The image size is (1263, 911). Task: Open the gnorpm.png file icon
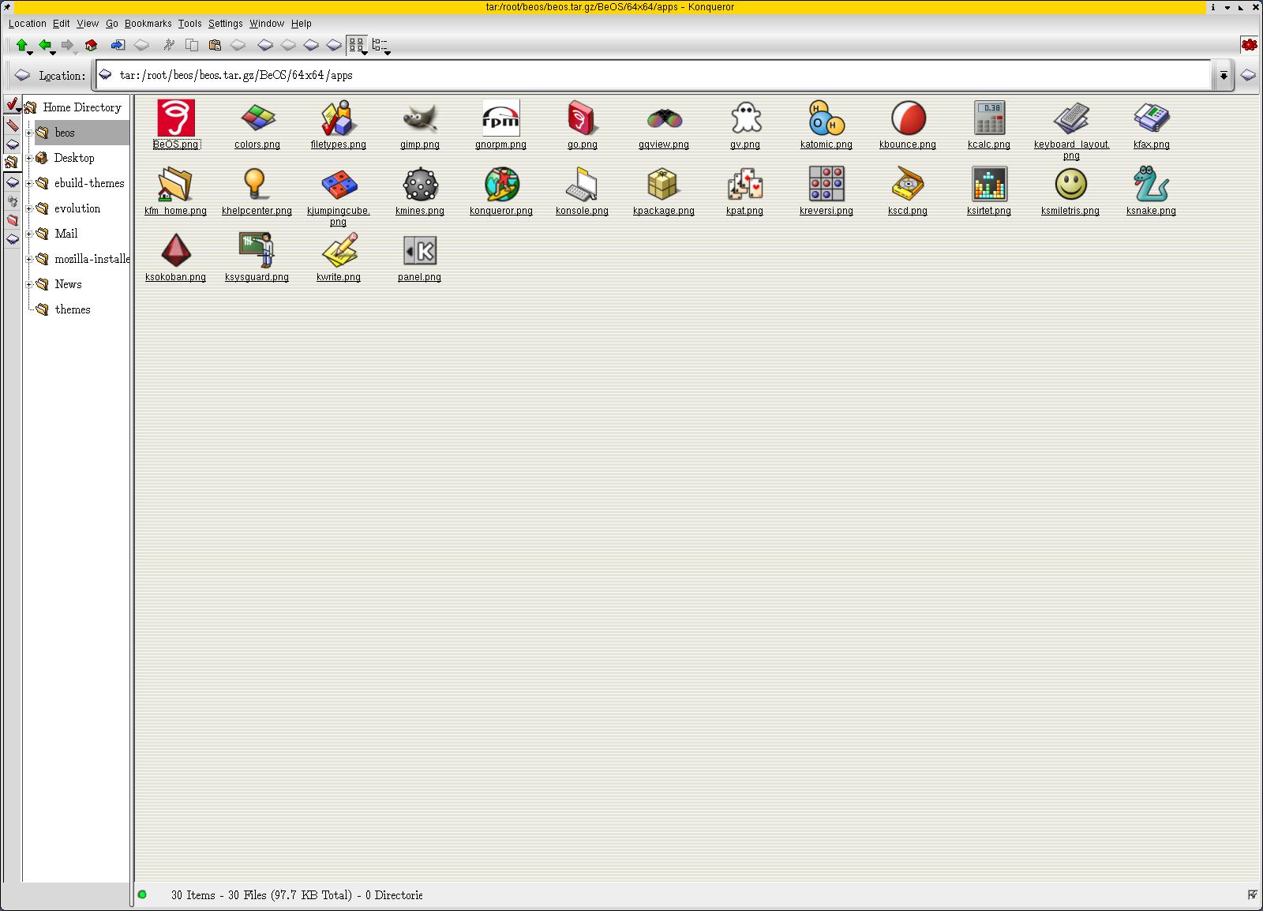point(501,118)
